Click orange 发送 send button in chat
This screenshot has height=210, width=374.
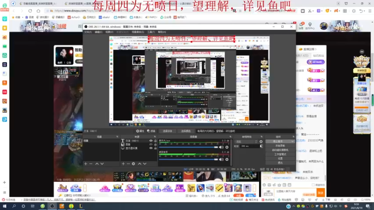click(x=321, y=193)
